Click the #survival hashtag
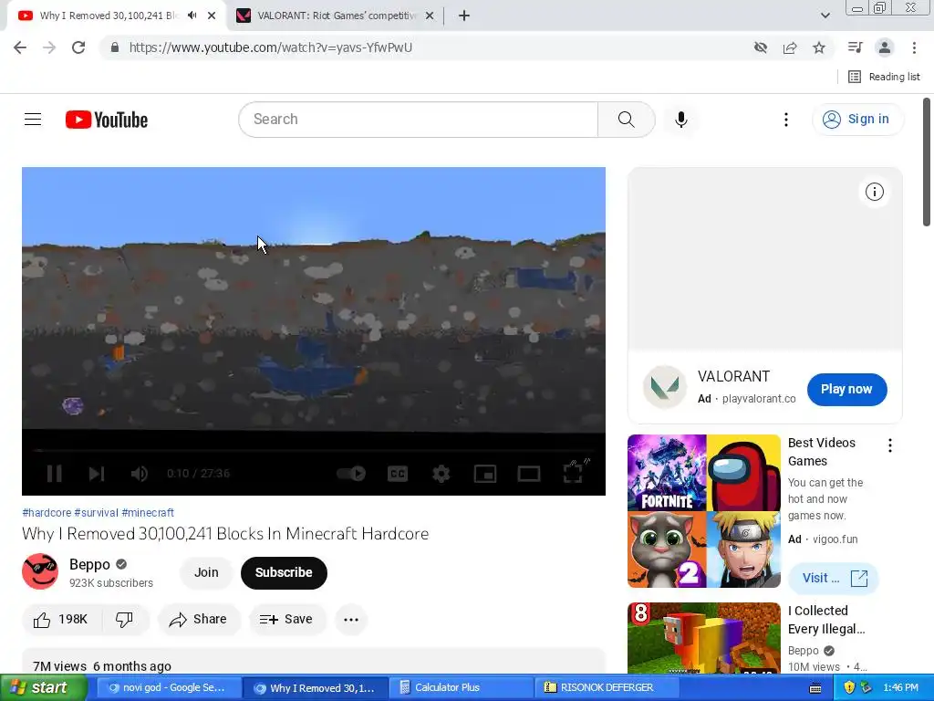Image resolution: width=934 pixels, height=701 pixels. pos(96,513)
